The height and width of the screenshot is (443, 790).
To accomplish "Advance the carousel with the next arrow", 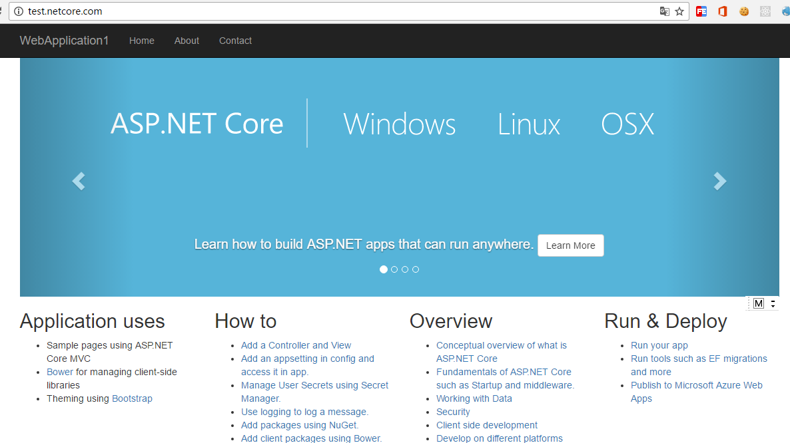I will coord(720,181).
